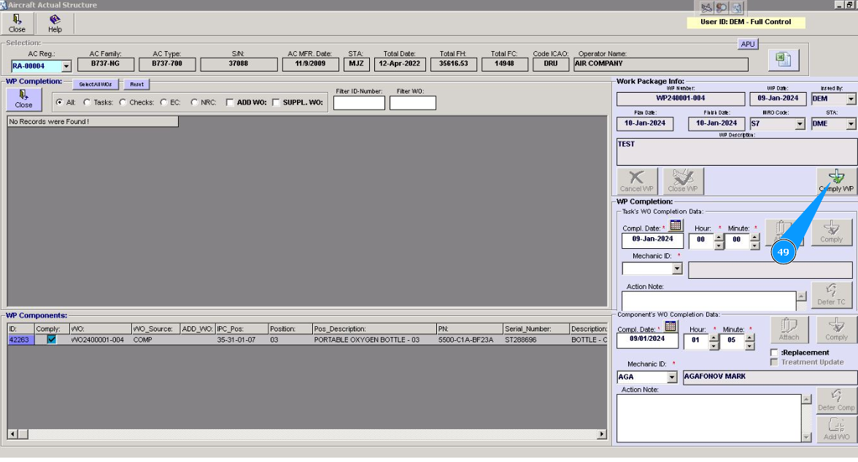Open the MRO Code dropdown
Viewport: 858px width, 462px height.
coord(800,124)
